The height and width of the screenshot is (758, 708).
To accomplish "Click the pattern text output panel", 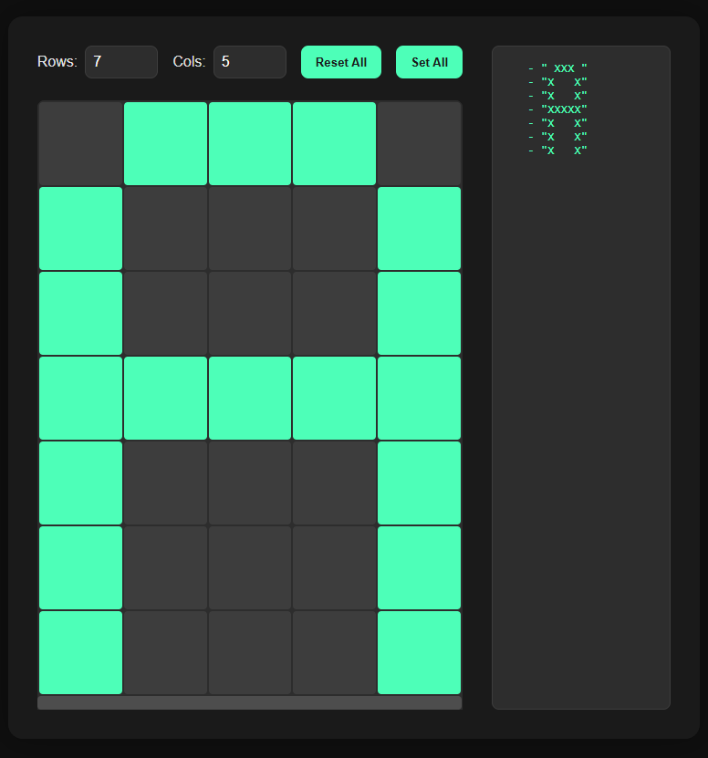I will 581,410.
